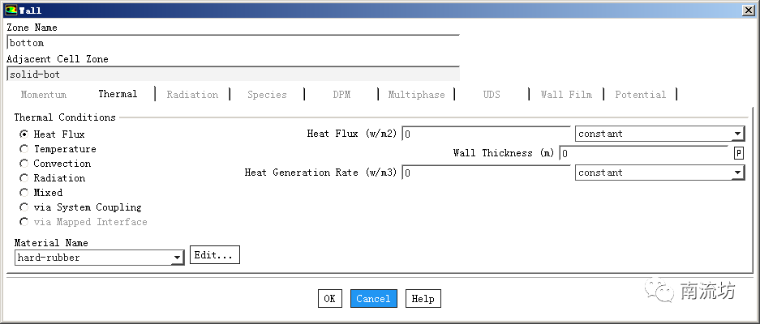This screenshot has width=760, height=324.
Task: Select the Temperature thermal condition
Action: pyautogui.click(x=24, y=149)
